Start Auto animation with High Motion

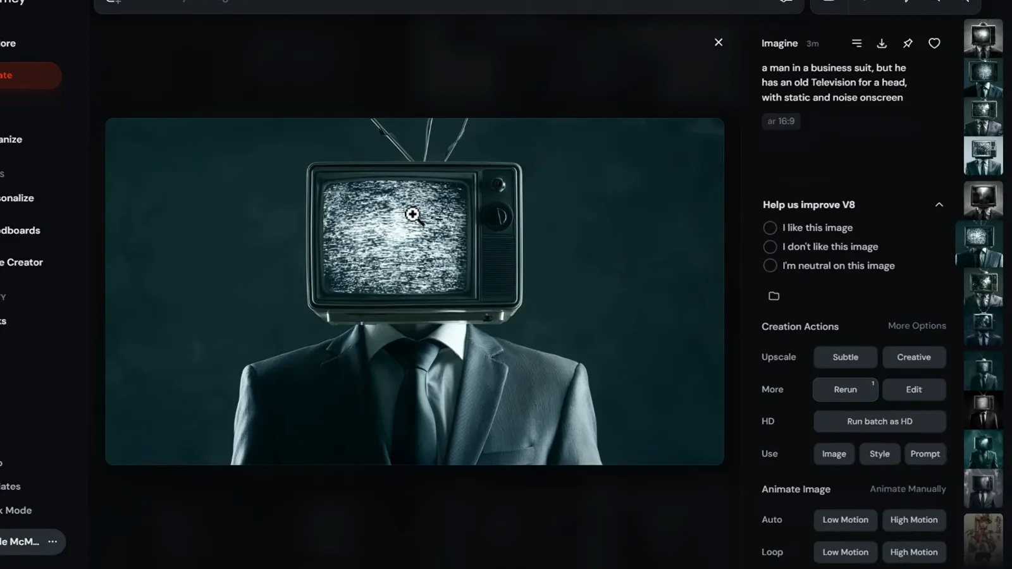point(914,520)
